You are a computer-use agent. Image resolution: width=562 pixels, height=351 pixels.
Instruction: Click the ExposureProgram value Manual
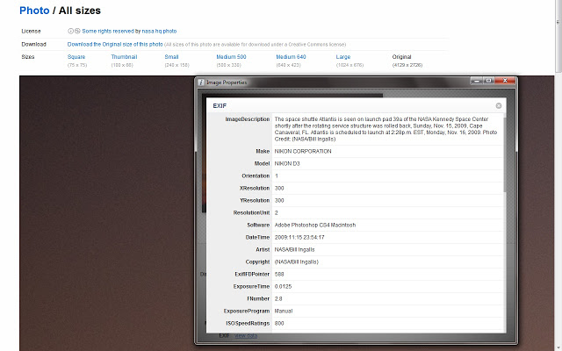tap(284, 311)
